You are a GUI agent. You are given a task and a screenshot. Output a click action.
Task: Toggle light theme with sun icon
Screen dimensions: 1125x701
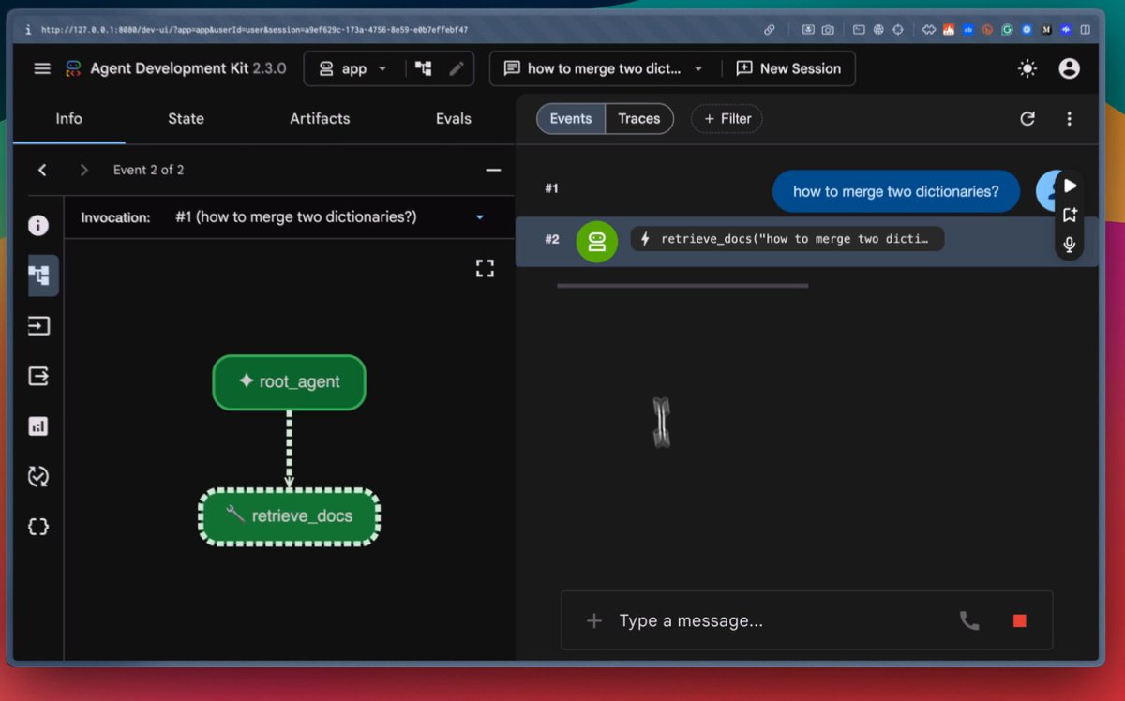tap(1028, 68)
